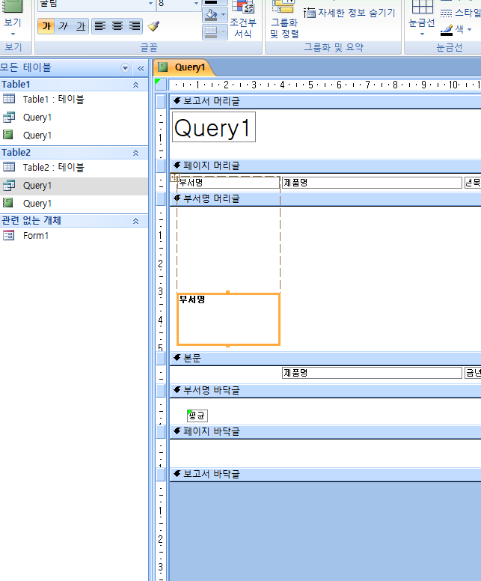The width and height of the screenshot is (481, 581).
Task: Collapse the Table1 group in navigation pane
Action: [135, 85]
